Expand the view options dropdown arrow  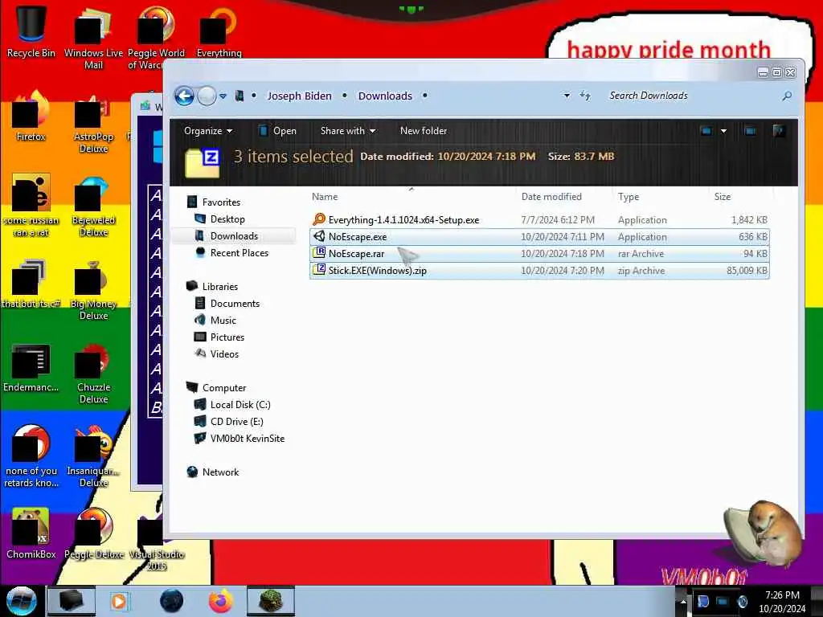point(723,131)
